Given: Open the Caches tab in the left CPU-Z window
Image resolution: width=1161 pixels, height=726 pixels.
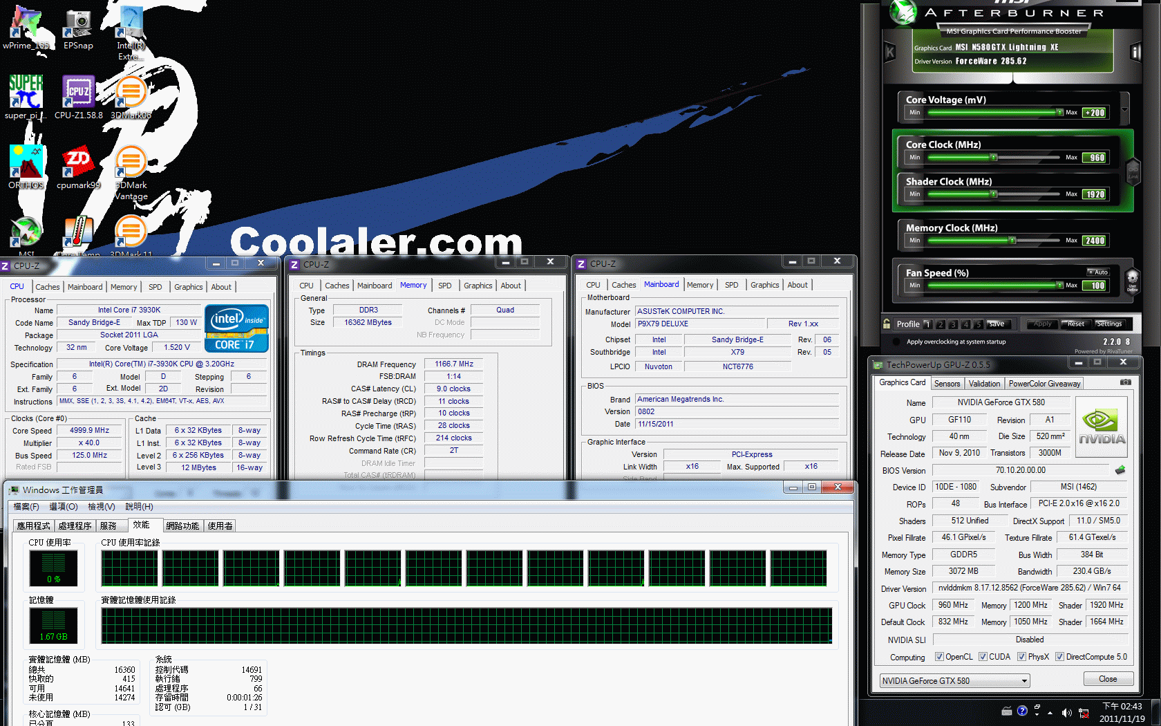Looking at the screenshot, I should click(48, 287).
